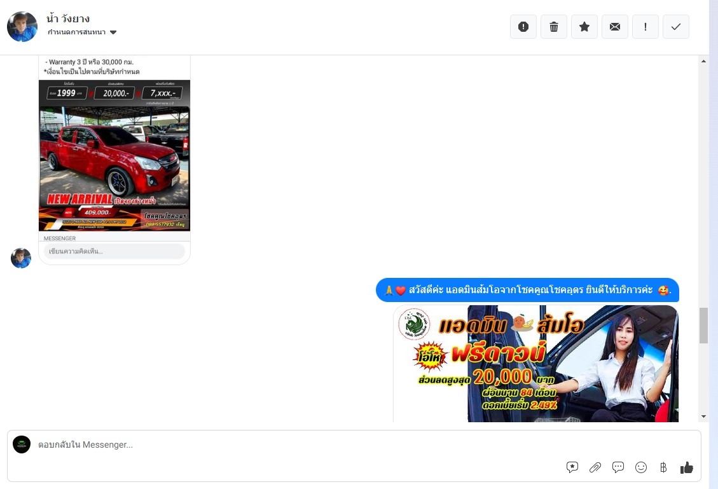This screenshot has width=718, height=489.
Task: Open the red pickup truck ad image
Action: 114,155
